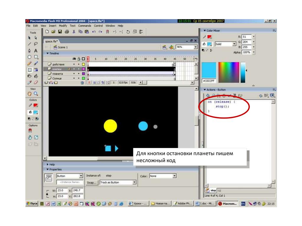
Task: Toggle Snap to Objects magnet option
Action: coord(30,131)
